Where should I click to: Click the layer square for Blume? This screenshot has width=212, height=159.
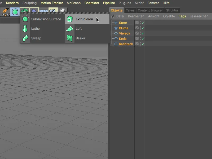(137, 28)
